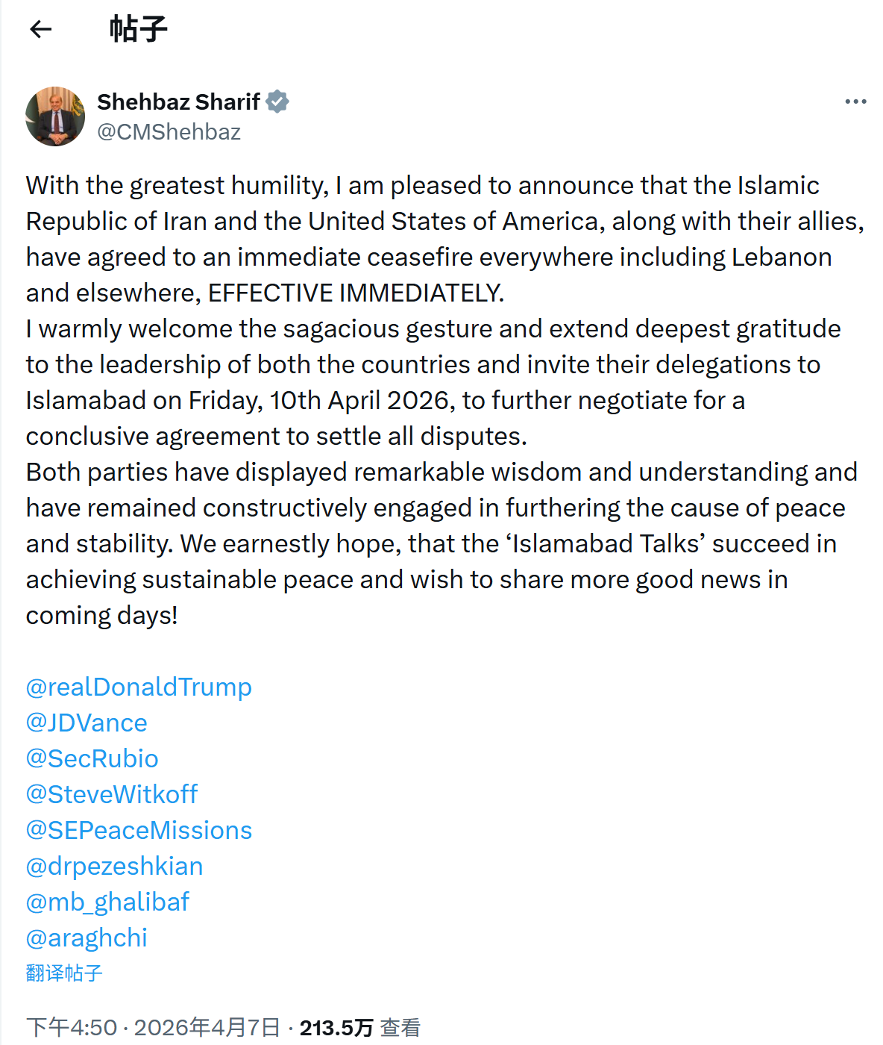Open the @drpezeshkian mention

(114, 866)
